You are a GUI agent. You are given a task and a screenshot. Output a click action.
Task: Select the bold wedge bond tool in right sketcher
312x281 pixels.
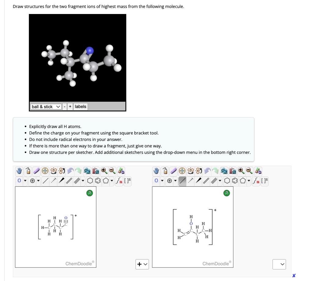[198, 181]
